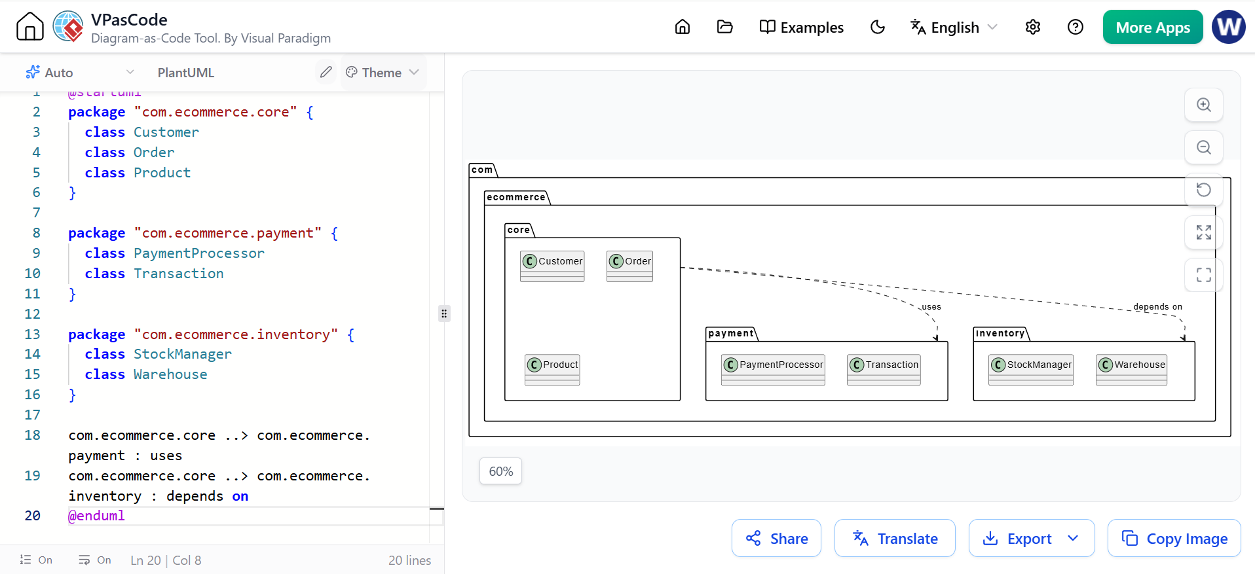Viewport: 1255px width, 574px height.
Task: Click the 'inventory' package tab
Action: (x=1000, y=334)
